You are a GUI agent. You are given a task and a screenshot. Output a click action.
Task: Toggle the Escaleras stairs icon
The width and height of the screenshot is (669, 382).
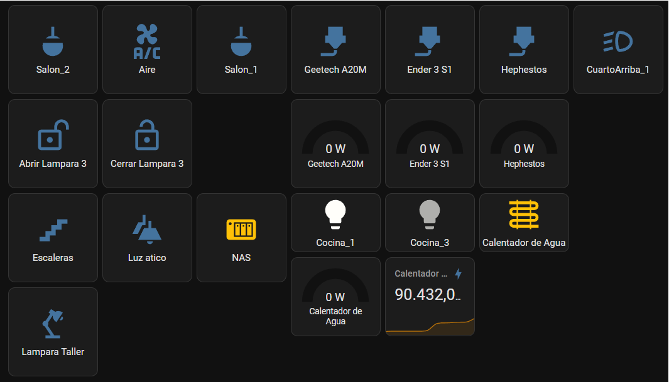pos(53,230)
